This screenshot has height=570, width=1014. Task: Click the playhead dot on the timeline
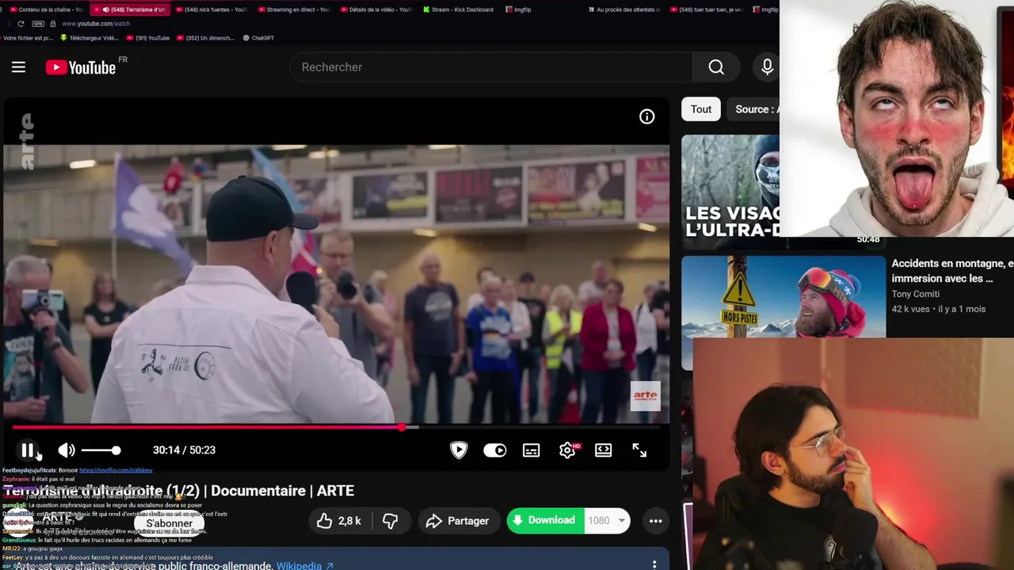coord(402,427)
